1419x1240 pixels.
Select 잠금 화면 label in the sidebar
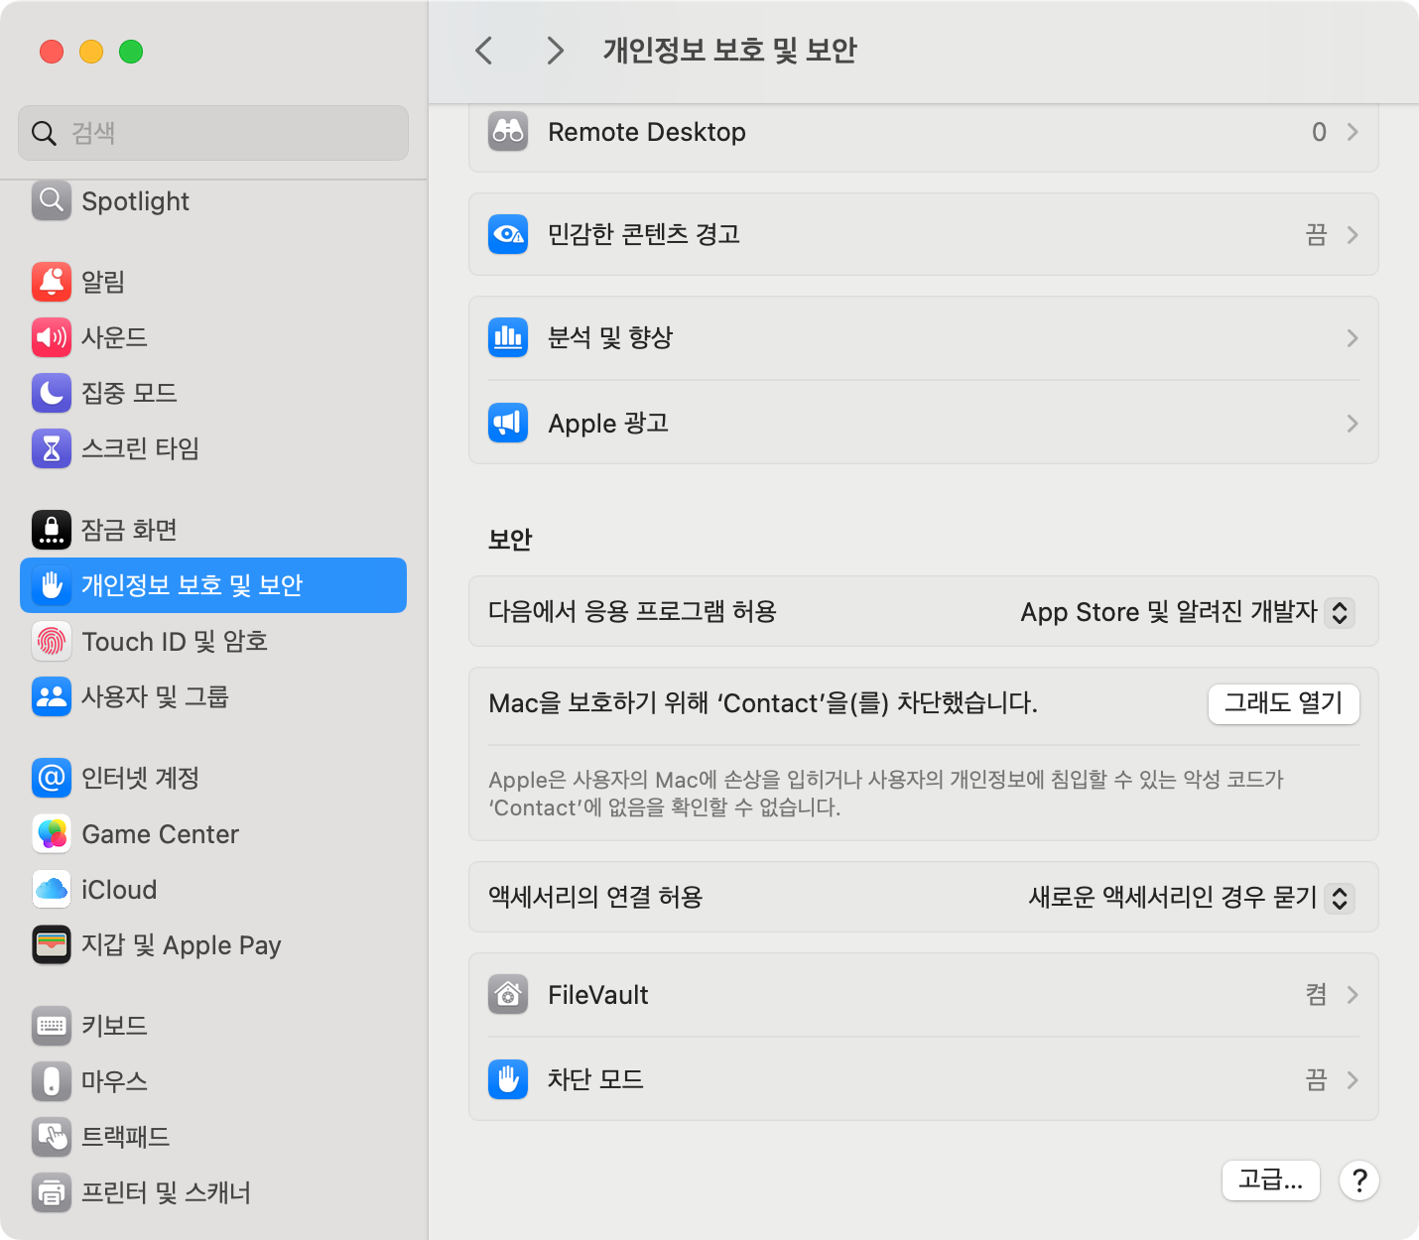(x=129, y=530)
